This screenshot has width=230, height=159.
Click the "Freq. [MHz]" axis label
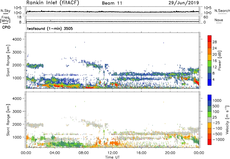point(5,20)
